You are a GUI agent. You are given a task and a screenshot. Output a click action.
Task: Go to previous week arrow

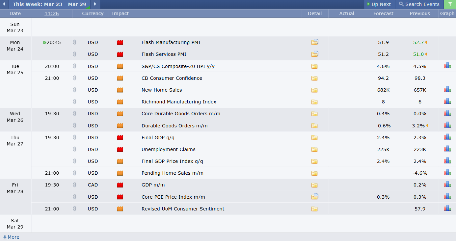click(4, 4)
